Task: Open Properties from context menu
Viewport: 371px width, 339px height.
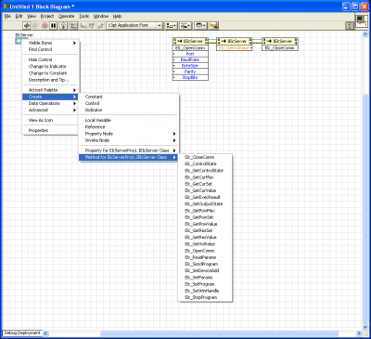Action: tap(50, 130)
